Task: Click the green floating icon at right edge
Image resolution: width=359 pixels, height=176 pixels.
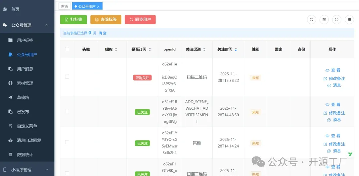Action: point(350,154)
